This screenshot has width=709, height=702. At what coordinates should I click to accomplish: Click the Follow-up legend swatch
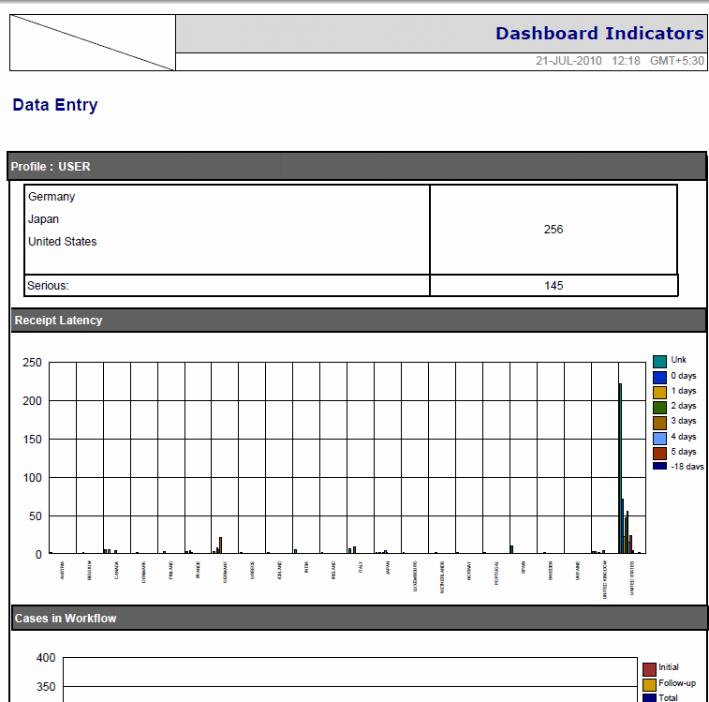coord(649,685)
